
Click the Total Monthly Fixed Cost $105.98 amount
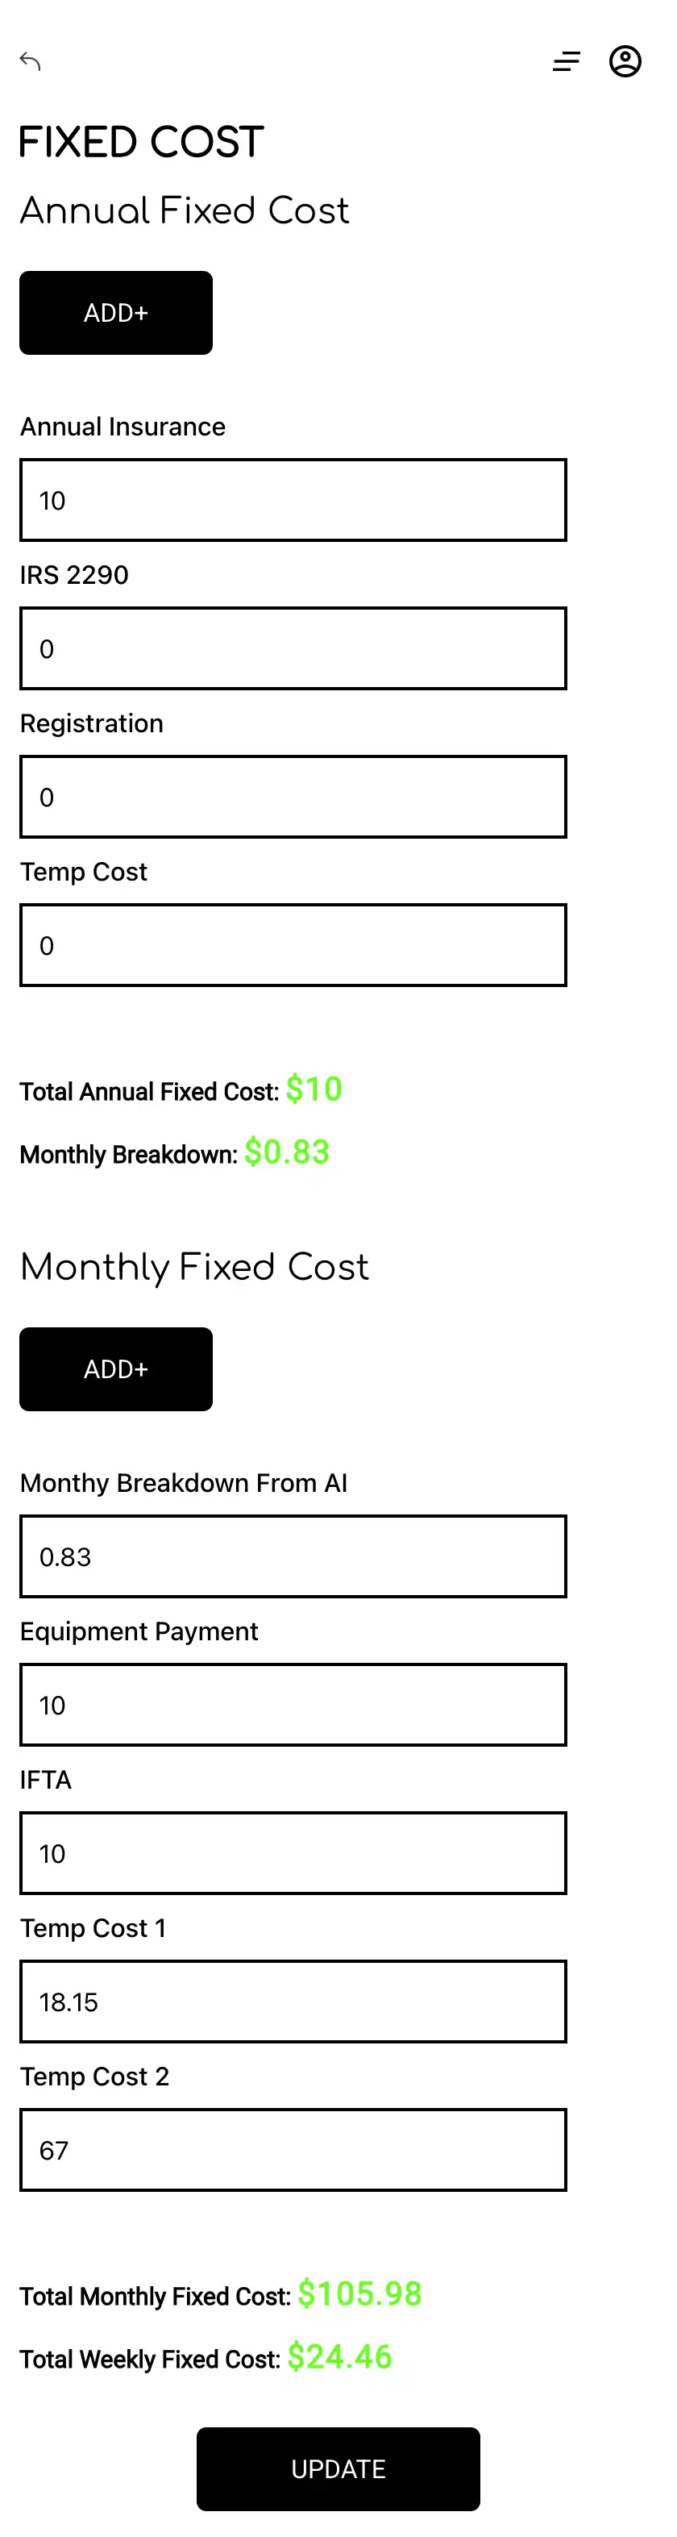tap(359, 2293)
